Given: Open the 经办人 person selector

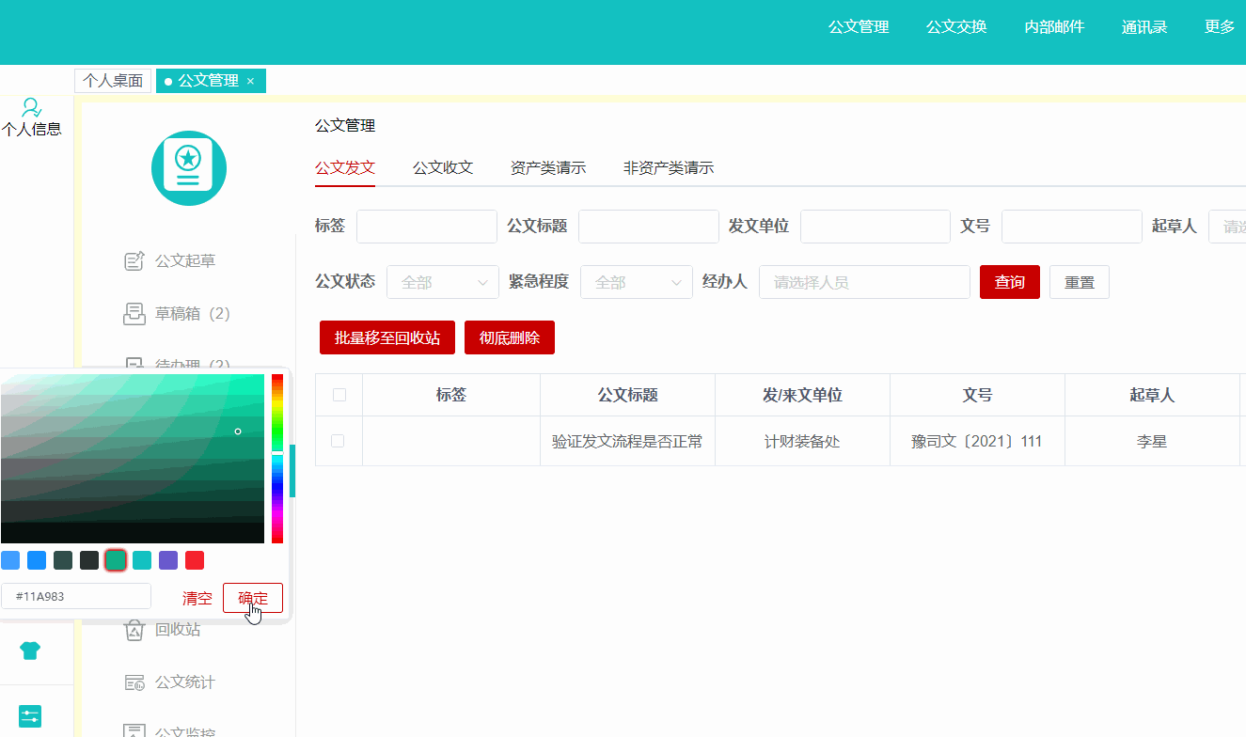Looking at the screenshot, I should click(864, 282).
